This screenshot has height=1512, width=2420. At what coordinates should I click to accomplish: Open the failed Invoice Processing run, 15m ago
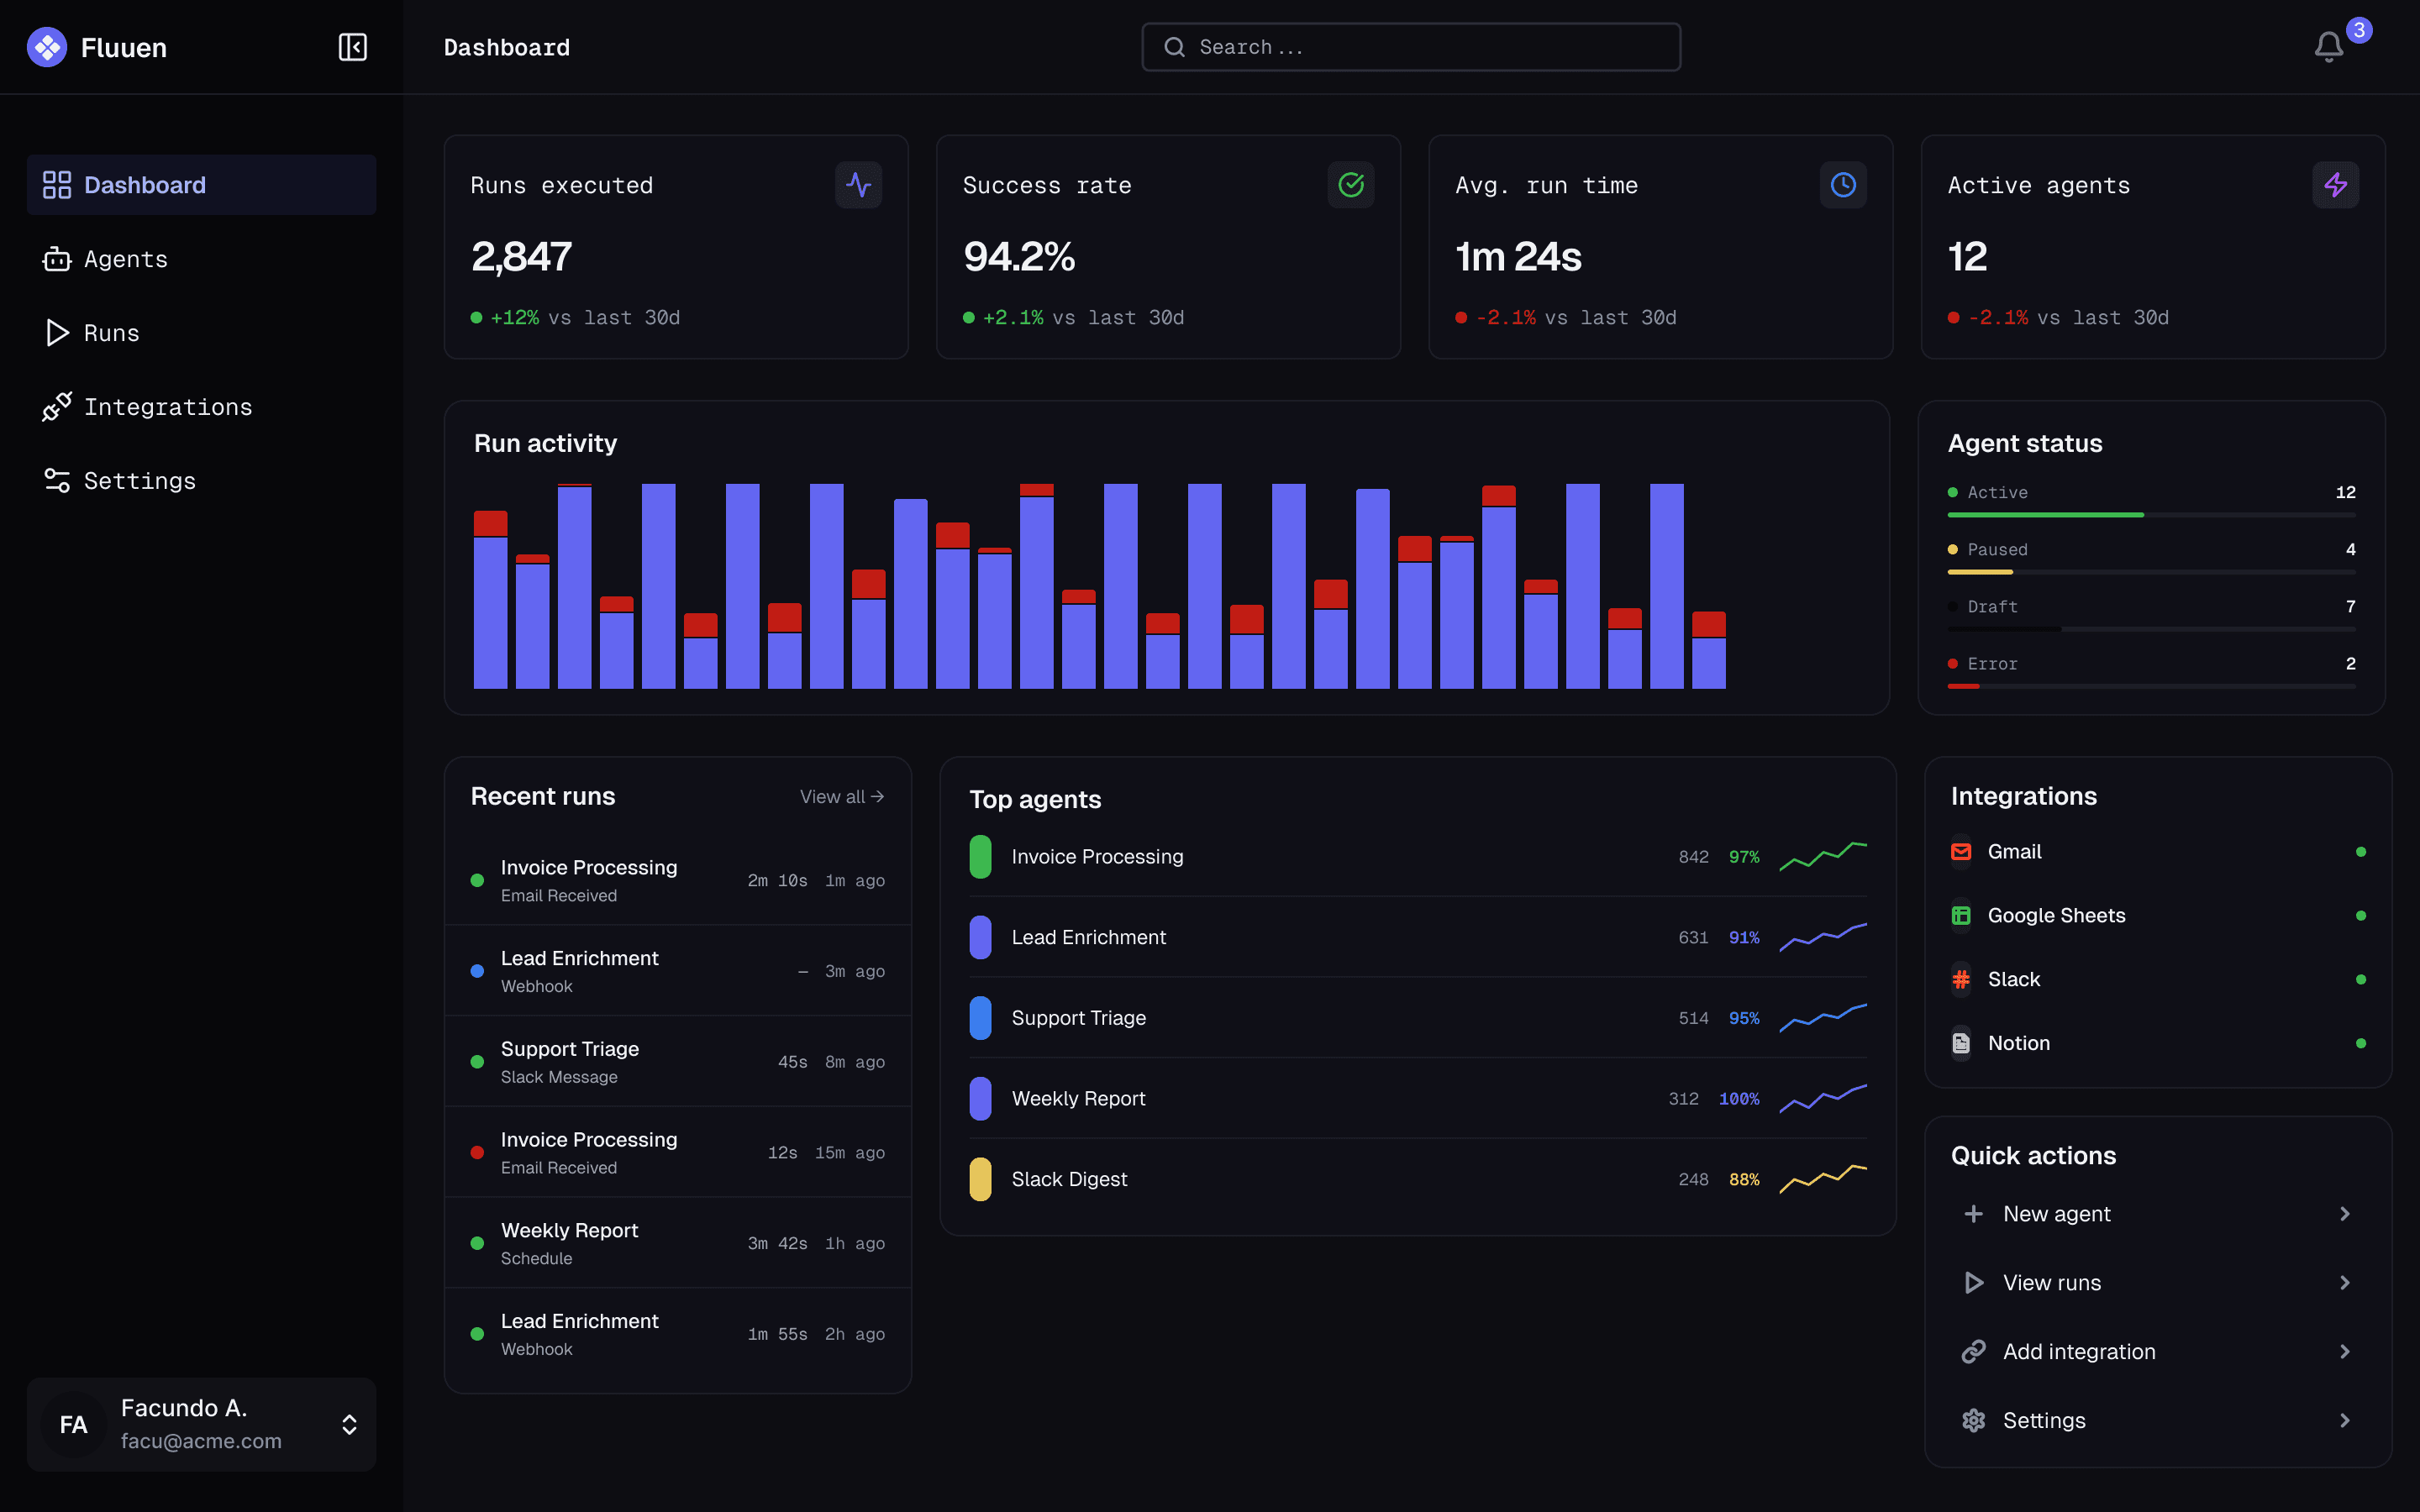(677, 1152)
